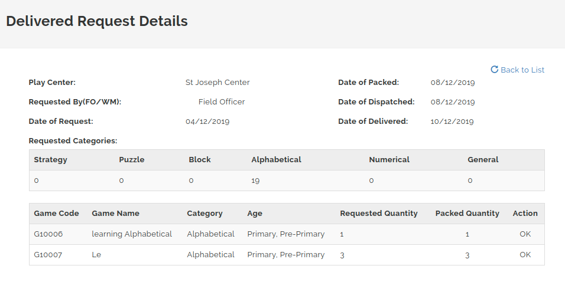This screenshot has height=282, width=565.
Task: Click the Alphabetical requested category header
Action: pos(276,160)
